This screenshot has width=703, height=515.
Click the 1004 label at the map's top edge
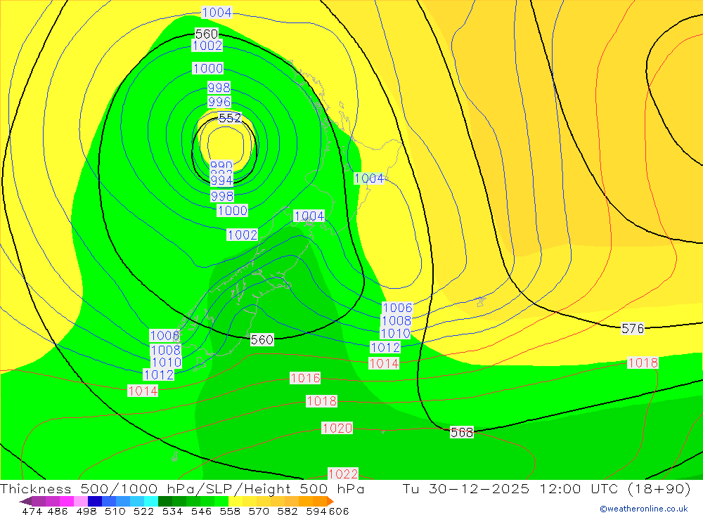pyautogui.click(x=217, y=13)
